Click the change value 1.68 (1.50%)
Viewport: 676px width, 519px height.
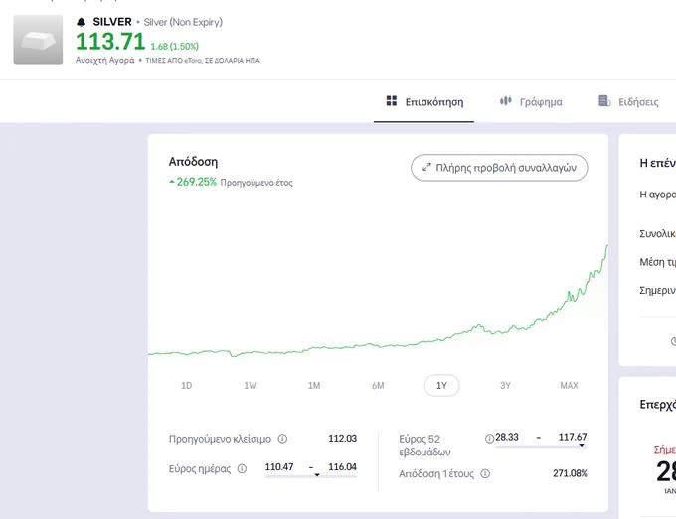coord(175,46)
